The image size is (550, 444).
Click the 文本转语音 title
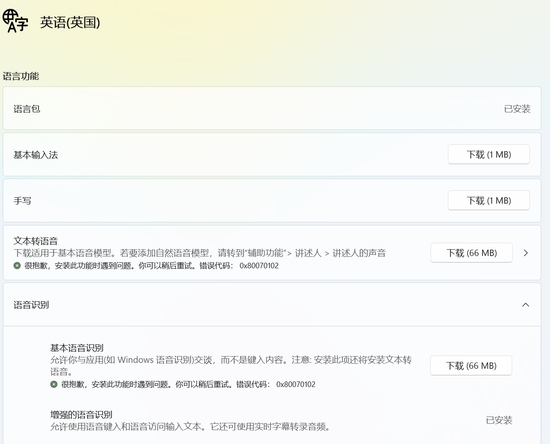[x=36, y=241]
